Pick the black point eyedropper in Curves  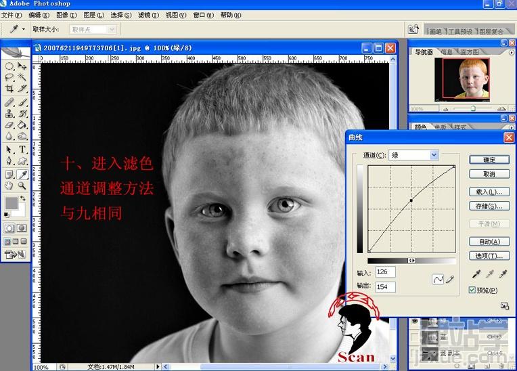[476, 274]
